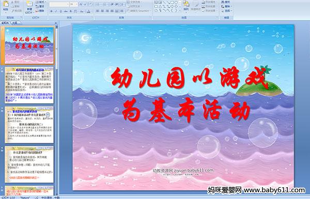Click the language indicator in the status bar
Viewport: 310px width, 199px height.
coord(51,197)
